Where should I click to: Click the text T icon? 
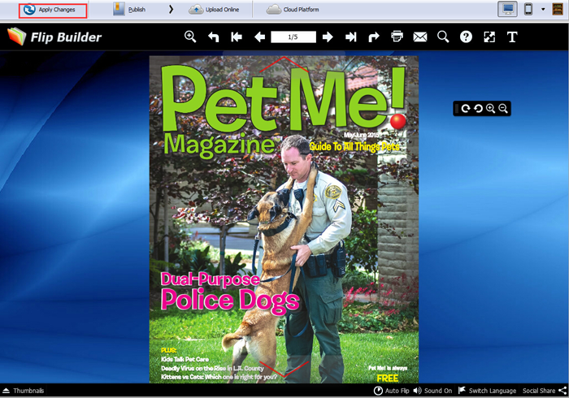click(x=512, y=37)
